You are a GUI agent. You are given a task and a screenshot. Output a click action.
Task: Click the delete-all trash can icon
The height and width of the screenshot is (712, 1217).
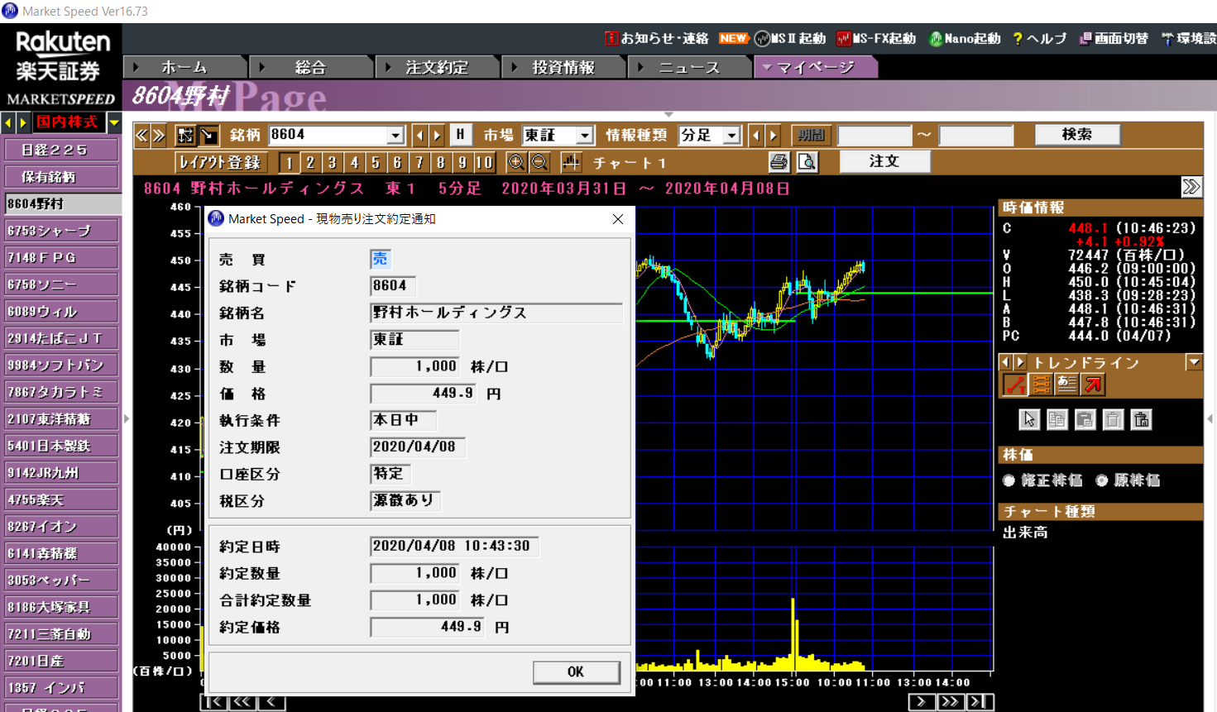coord(1141,420)
